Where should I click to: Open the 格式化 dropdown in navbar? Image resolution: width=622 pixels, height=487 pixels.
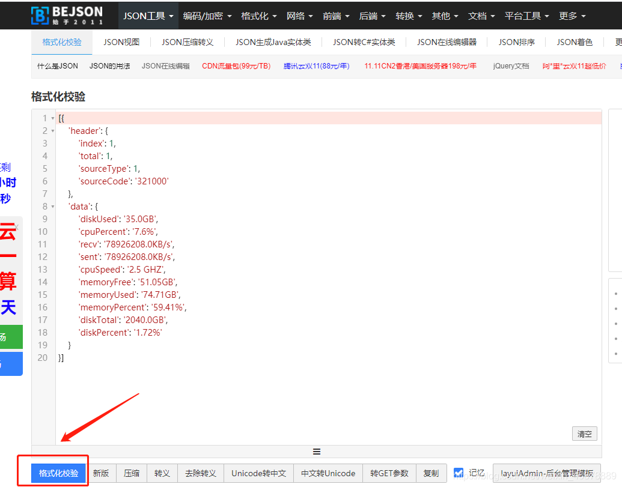[258, 16]
